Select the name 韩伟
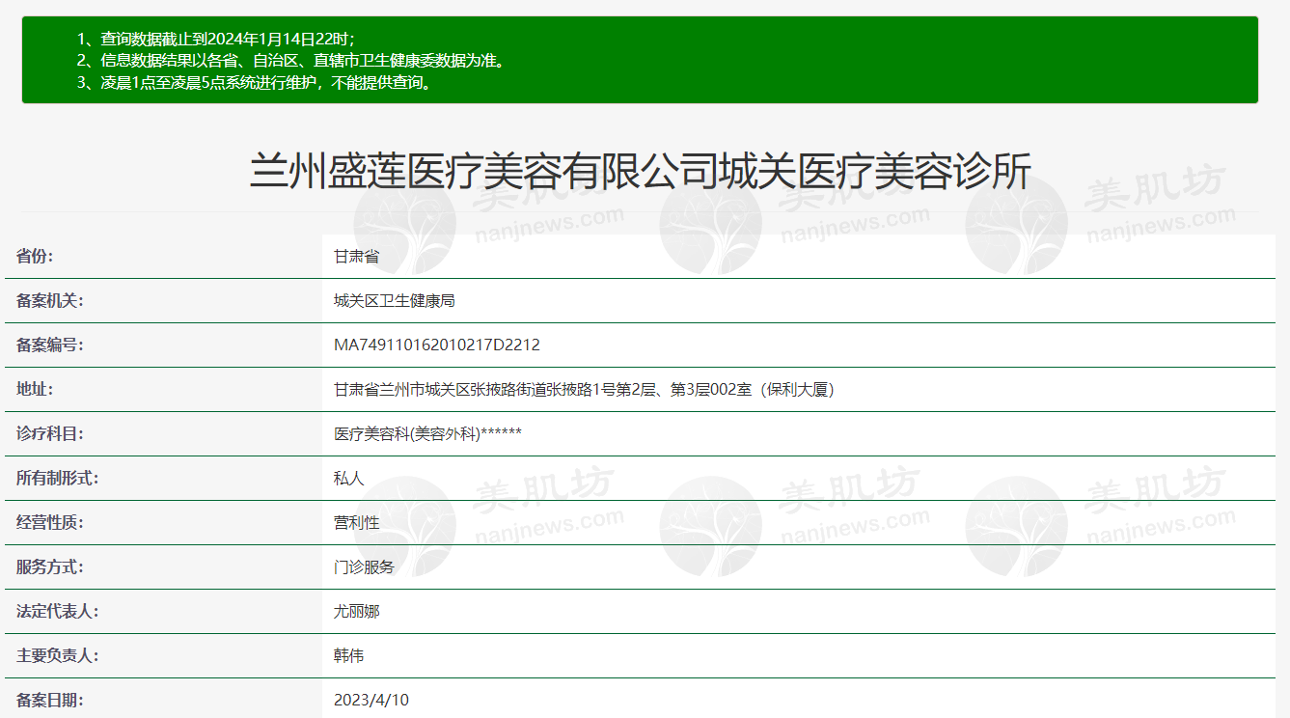The height and width of the screenshot is (718, 1290). coord(348,656)
